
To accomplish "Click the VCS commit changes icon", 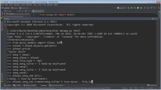I will tap(148, 8).
